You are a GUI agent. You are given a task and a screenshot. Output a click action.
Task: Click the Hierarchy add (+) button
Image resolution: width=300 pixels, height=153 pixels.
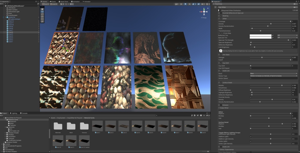1,4
